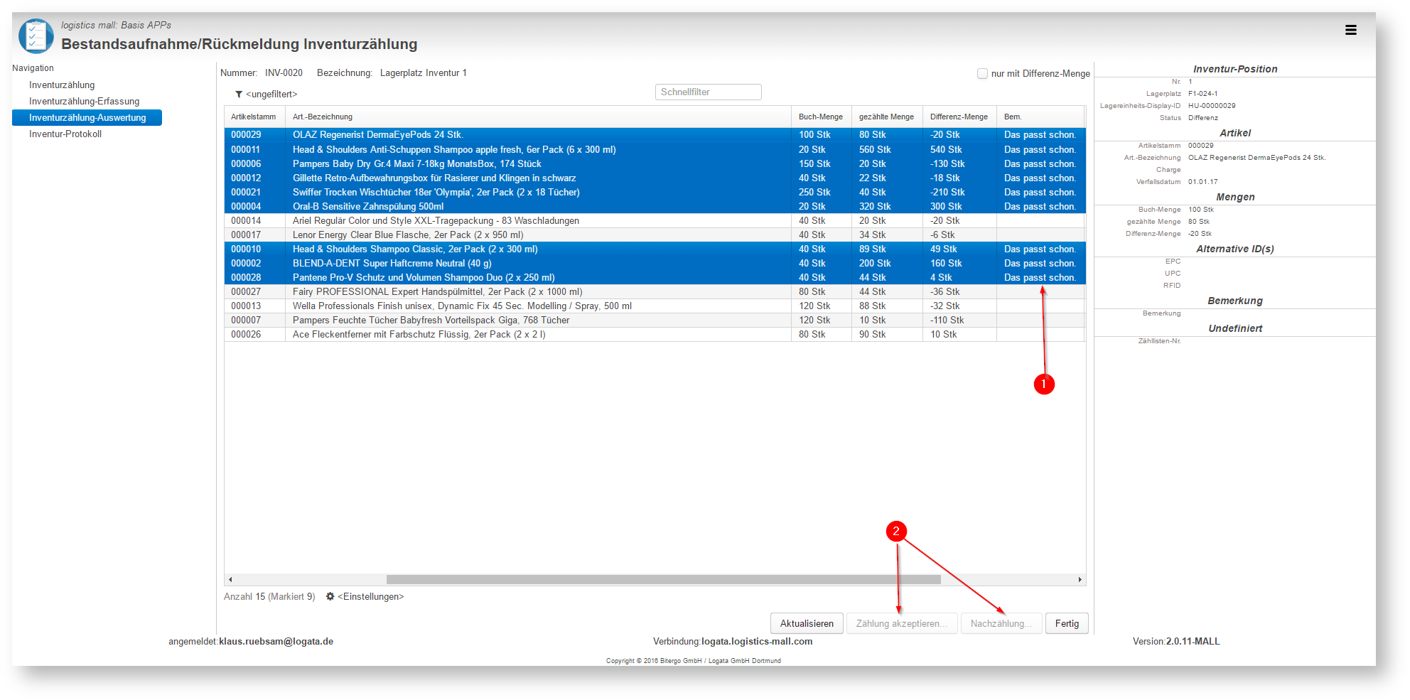
Task: Select row Head & Shoulders Shampoo Classic
Action: pyautogui.click(x=655, y=249)
